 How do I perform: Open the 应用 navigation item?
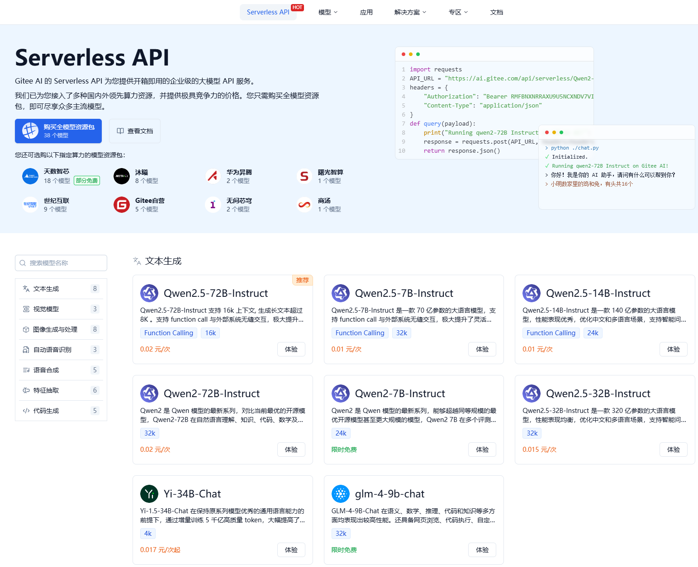click(366, 12)
